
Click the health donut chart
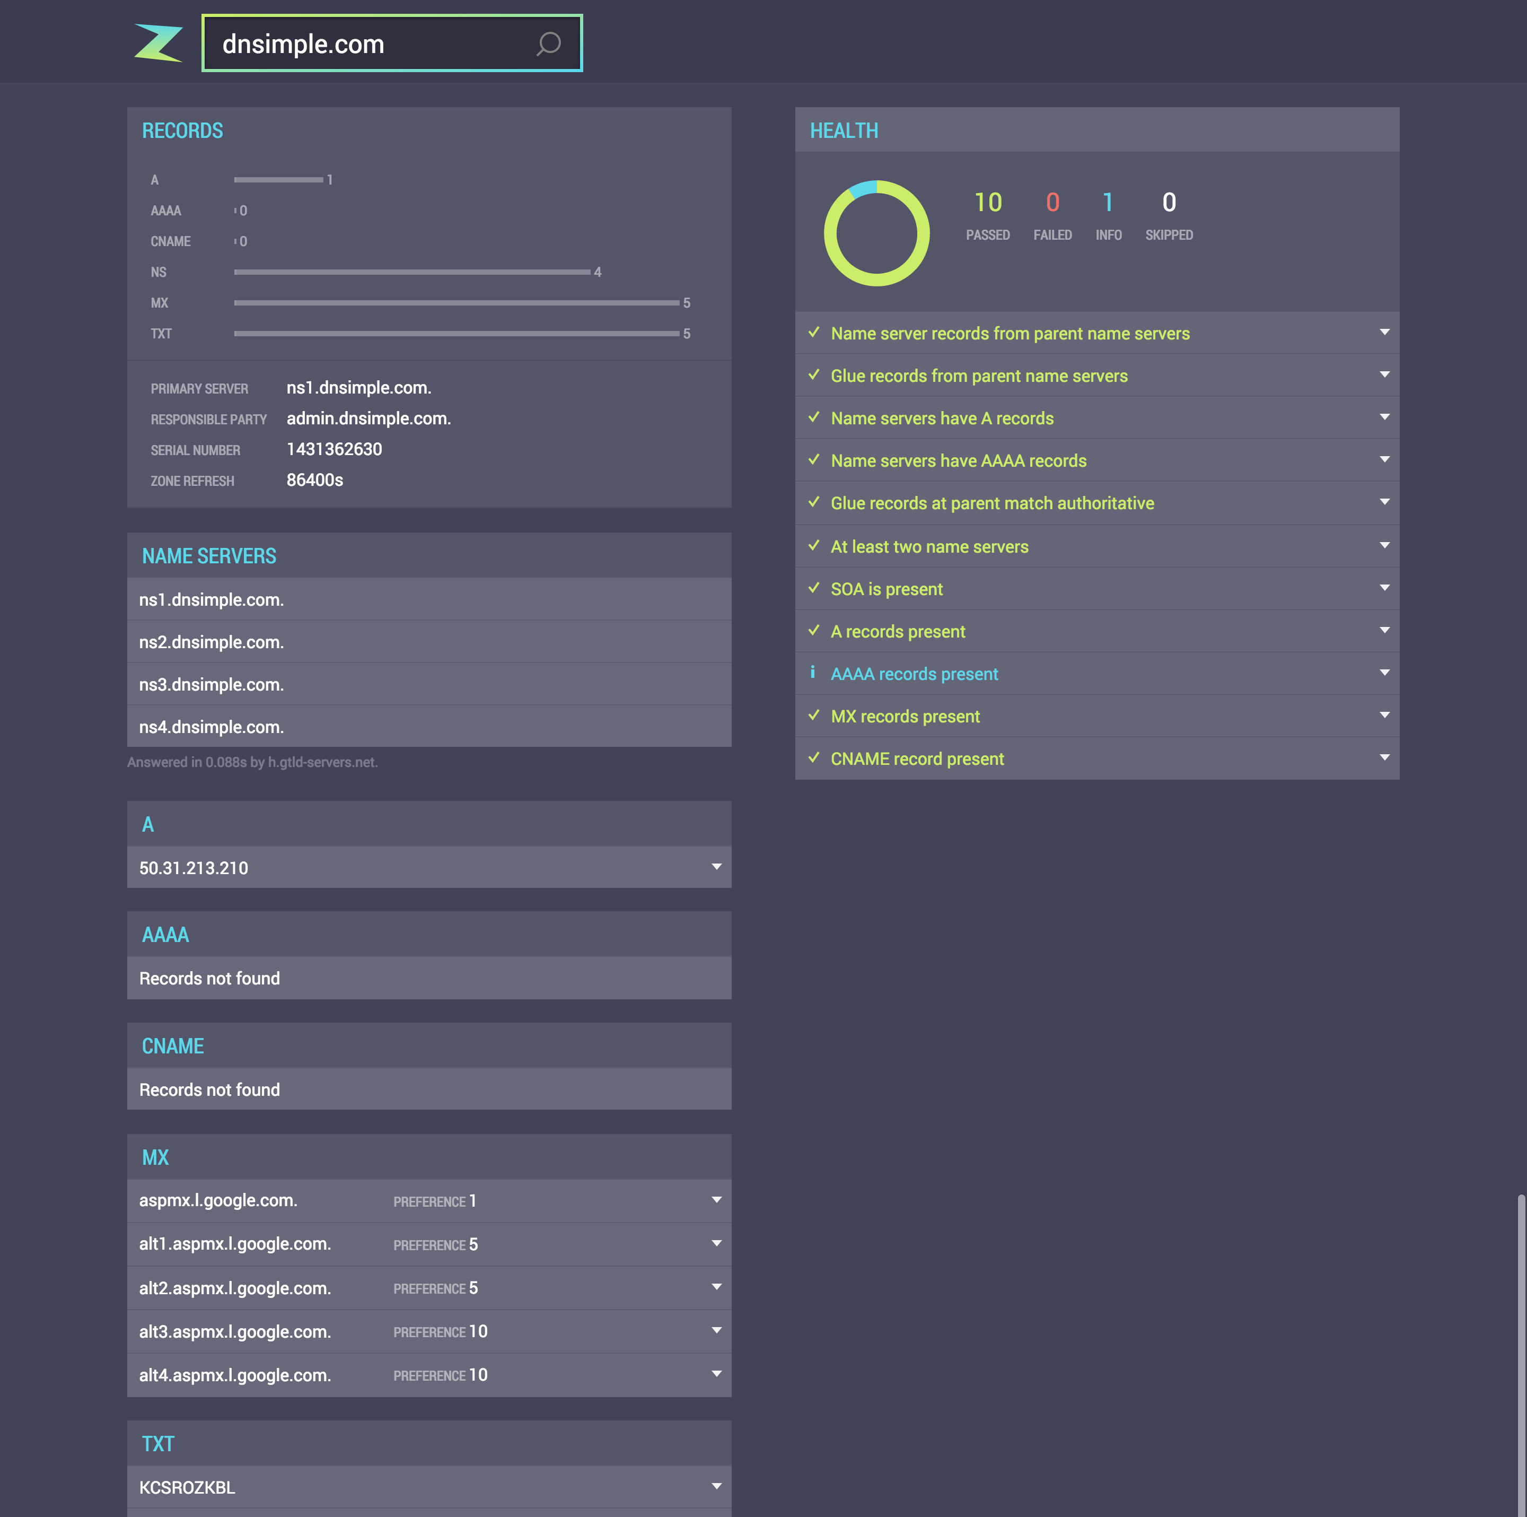pos(876,233)
